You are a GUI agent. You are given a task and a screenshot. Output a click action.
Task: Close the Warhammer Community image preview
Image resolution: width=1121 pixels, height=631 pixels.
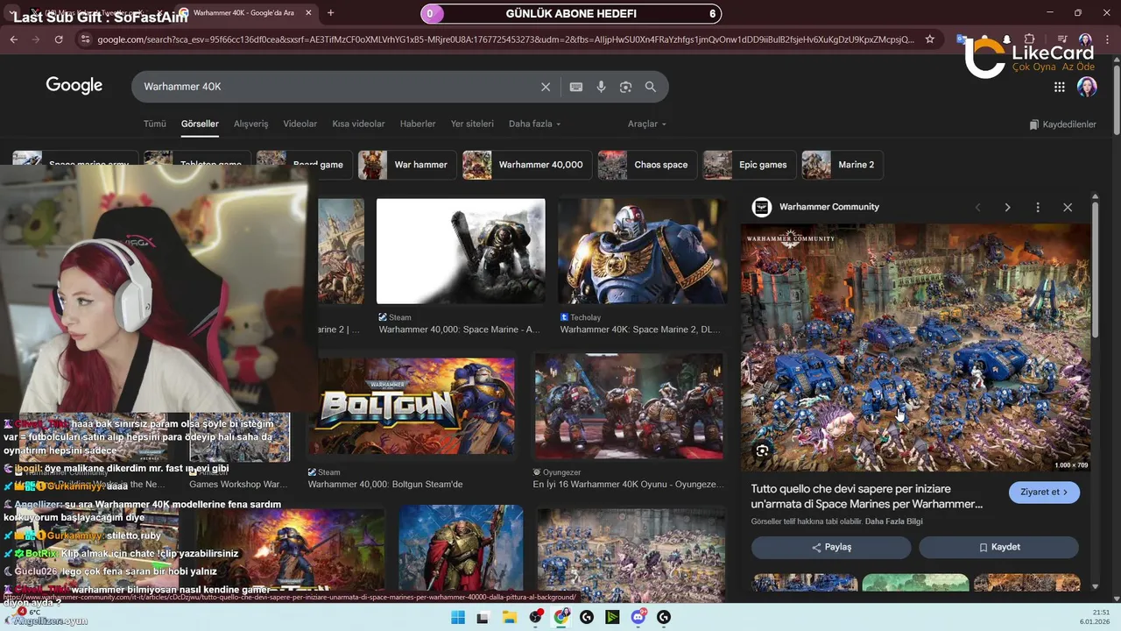(x=1068, y=208)
